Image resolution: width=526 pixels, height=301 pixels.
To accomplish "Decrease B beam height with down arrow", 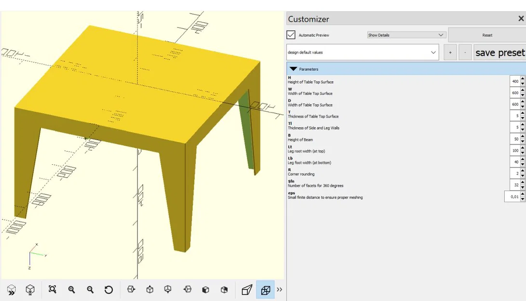I will (522, 142).
